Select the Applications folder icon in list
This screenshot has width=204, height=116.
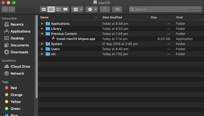(x=48, y=23)
